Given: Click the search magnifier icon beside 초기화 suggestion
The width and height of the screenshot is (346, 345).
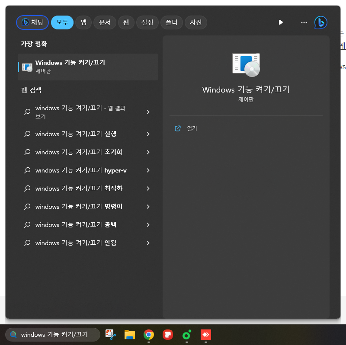Looking at the screenshot, I should tap(27, 152).
